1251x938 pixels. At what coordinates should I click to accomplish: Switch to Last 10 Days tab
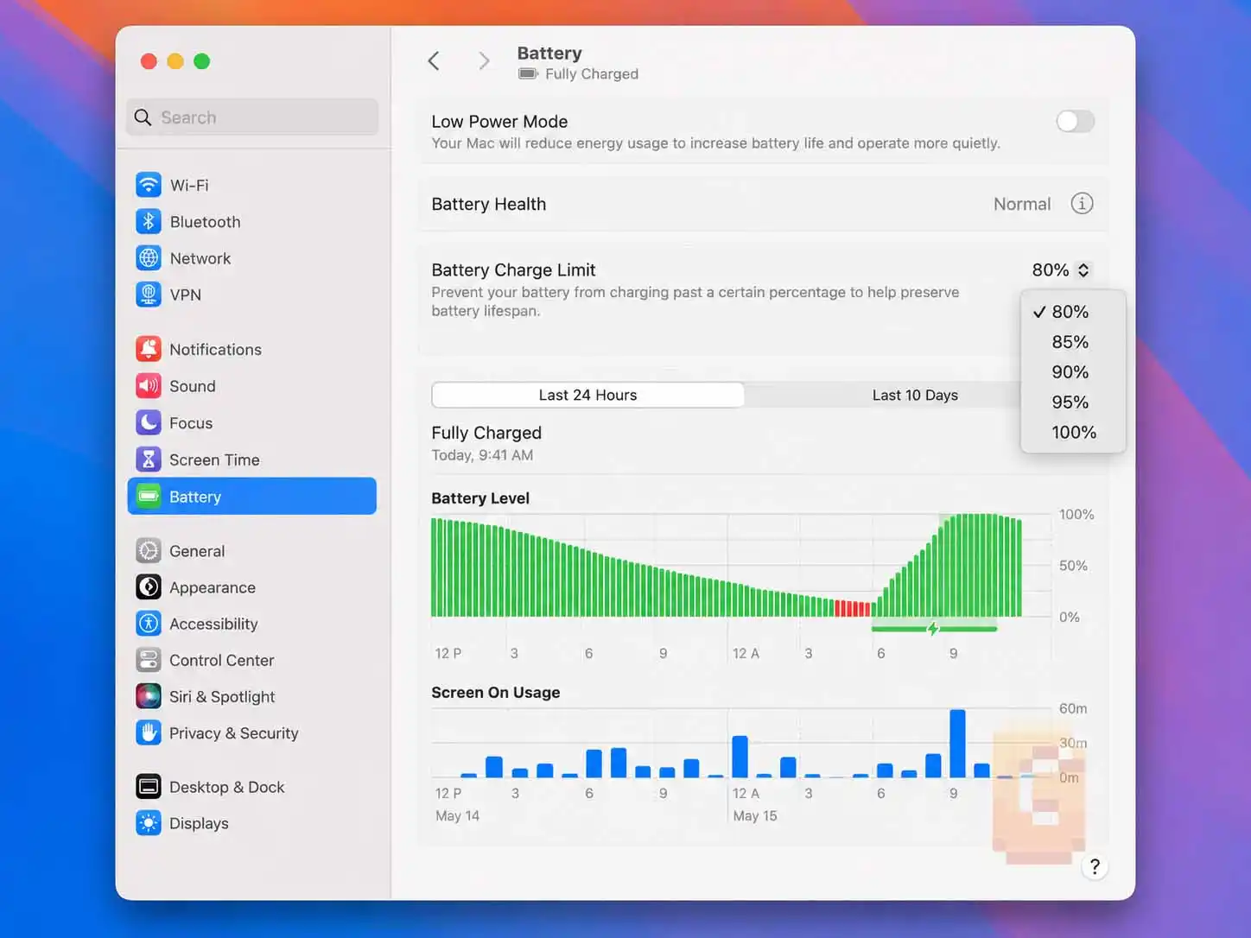915,395
